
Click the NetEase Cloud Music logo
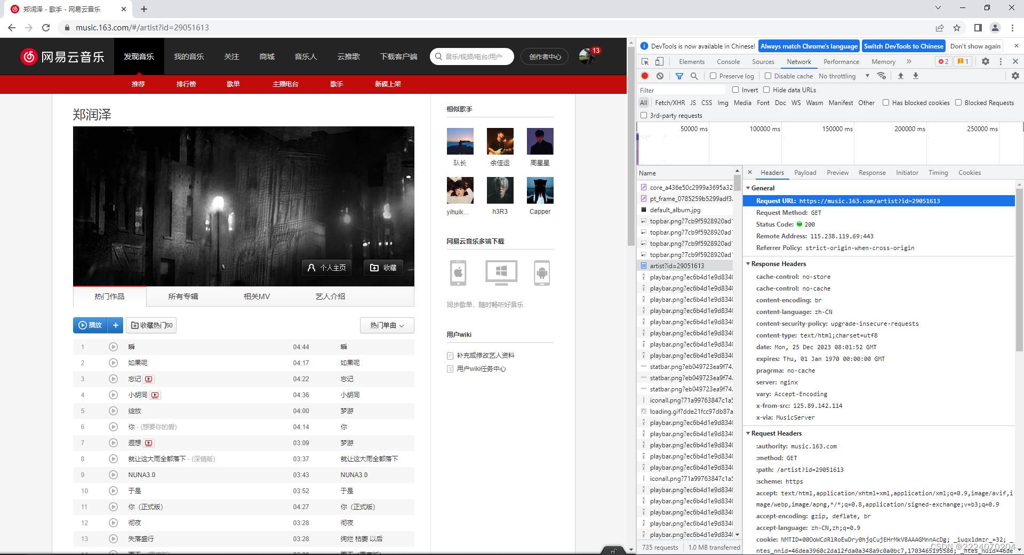pos(62,57)
